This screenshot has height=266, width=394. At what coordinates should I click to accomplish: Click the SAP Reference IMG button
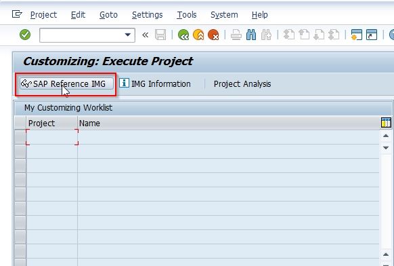pyautogui.click(x=66, y=83)
